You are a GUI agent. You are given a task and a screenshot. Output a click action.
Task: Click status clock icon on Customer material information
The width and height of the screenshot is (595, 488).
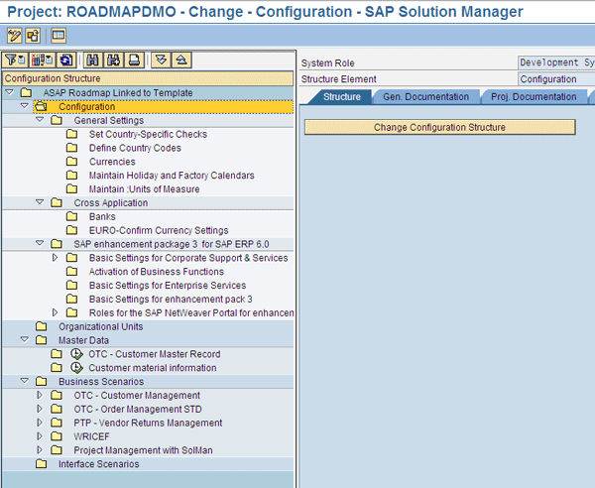[x=76, y=367]
